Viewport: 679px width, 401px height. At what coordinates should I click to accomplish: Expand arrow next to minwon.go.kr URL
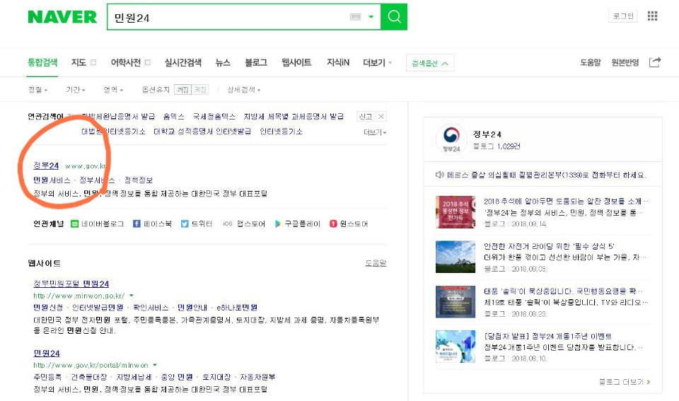coord(132,296)
